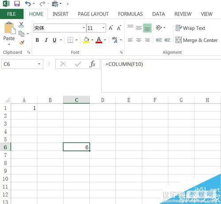Click the Merge & Center button
221x204 pixels.
pyautogui.click(x=196, y=40)
